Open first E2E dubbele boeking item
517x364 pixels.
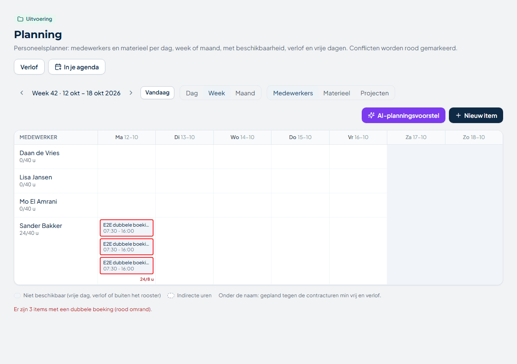point(127,228)
